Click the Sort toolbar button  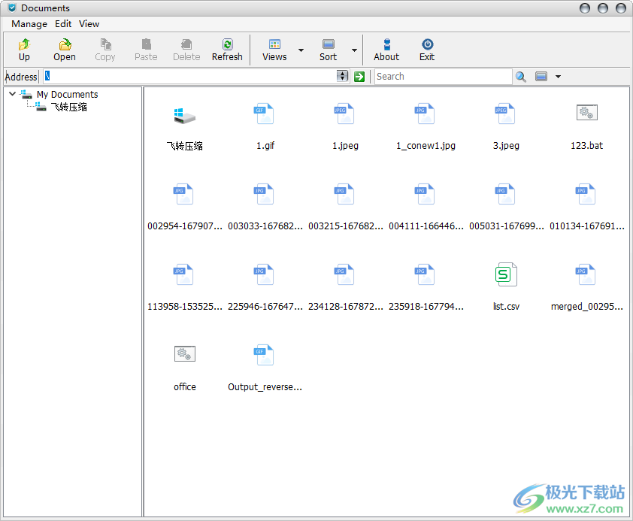[x=328, y=50]
